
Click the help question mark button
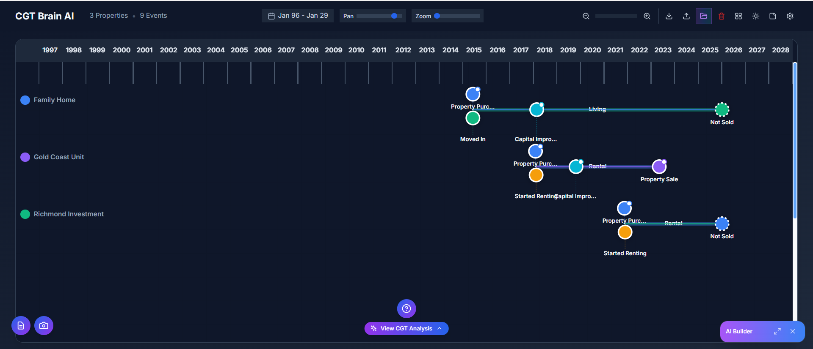406,309
